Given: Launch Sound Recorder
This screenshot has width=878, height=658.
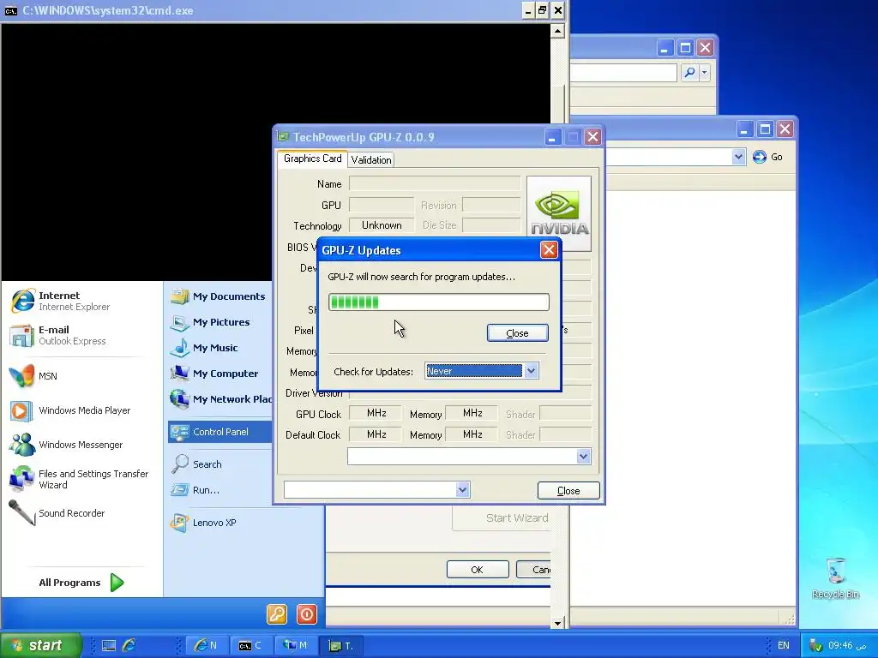Looking at the screenshot, I should 57,512.
